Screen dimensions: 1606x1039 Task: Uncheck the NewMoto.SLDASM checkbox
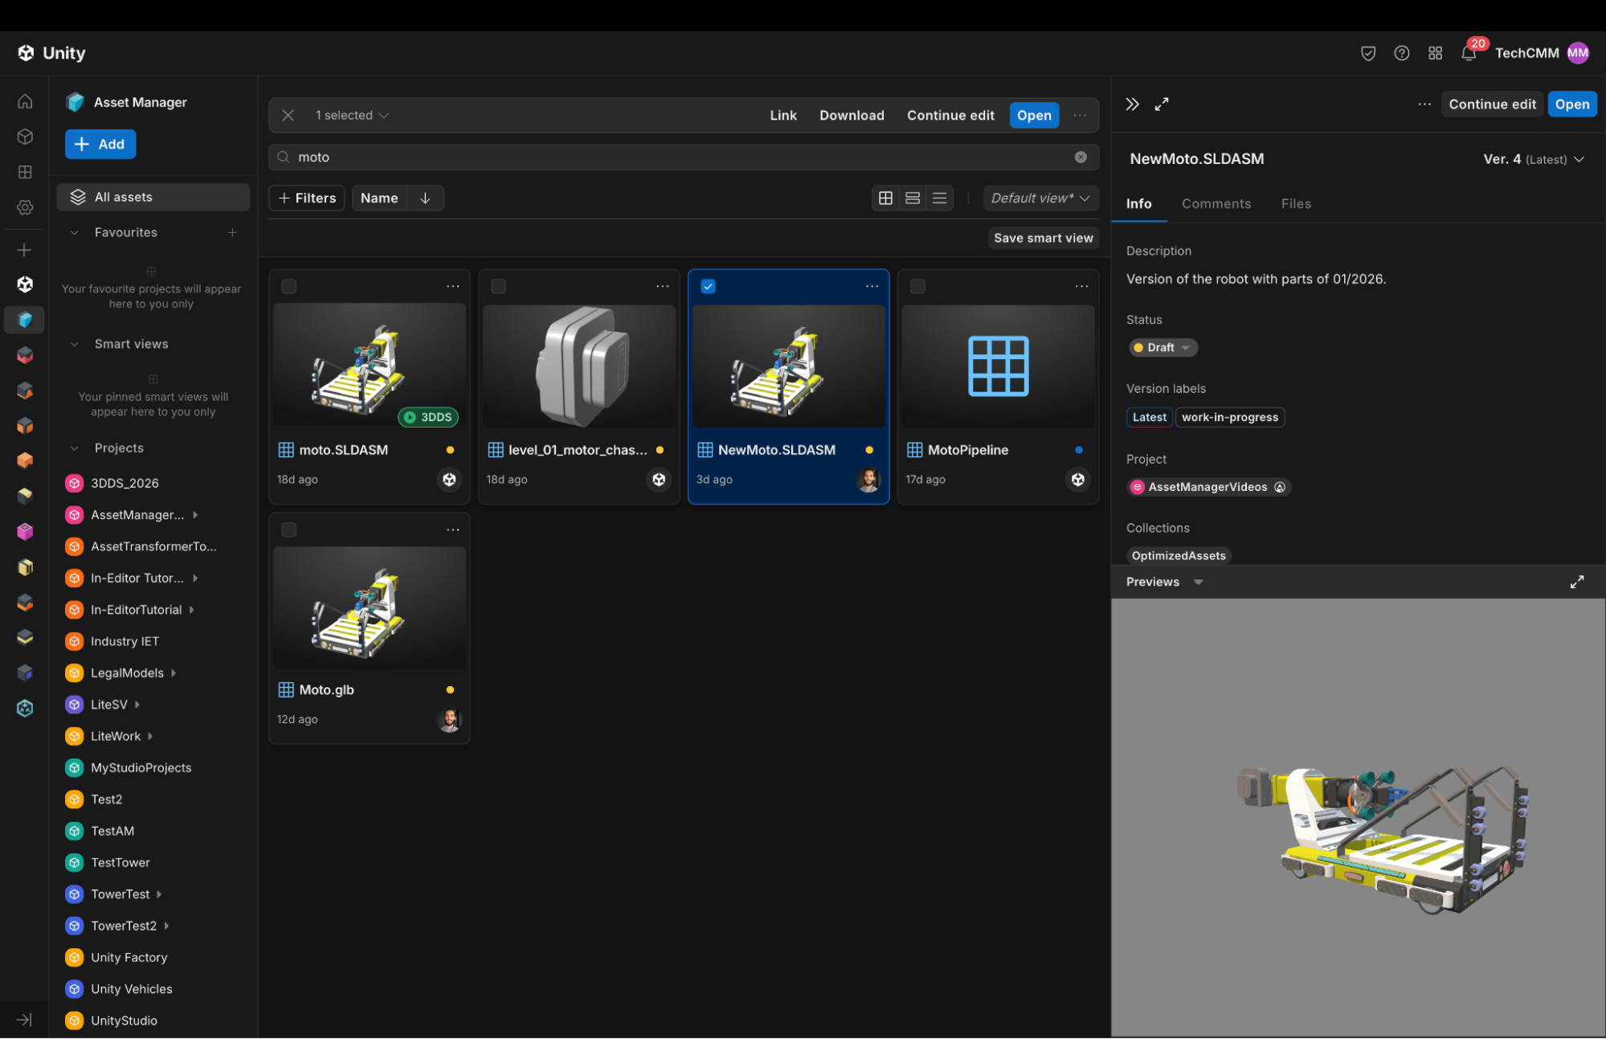pos(709,287)
